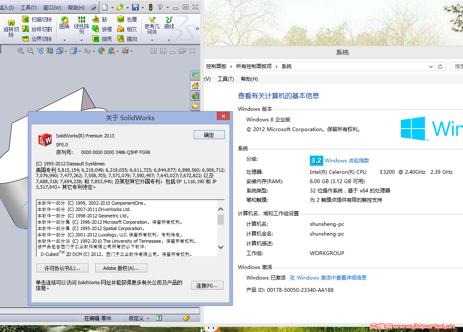
Task: Expand the Help icon dropdown arrow
Action: click(x=168, y=8)
